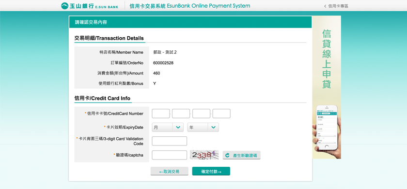Viewport: 407px width, 189px height.
Task: Click the captcha text input field
Action: pos(169,155)
